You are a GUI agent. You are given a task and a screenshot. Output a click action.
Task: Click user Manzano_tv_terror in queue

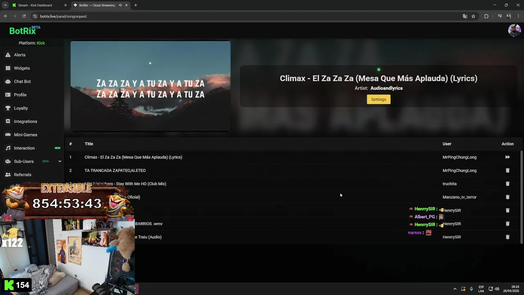click(459, 197)
